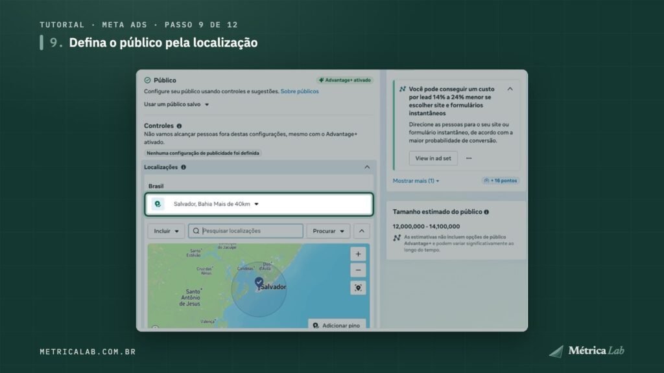This screenshot has height=373, width=664.
Task: Click the Advantage+ ativado badge
Action: (x=345, y=80)
